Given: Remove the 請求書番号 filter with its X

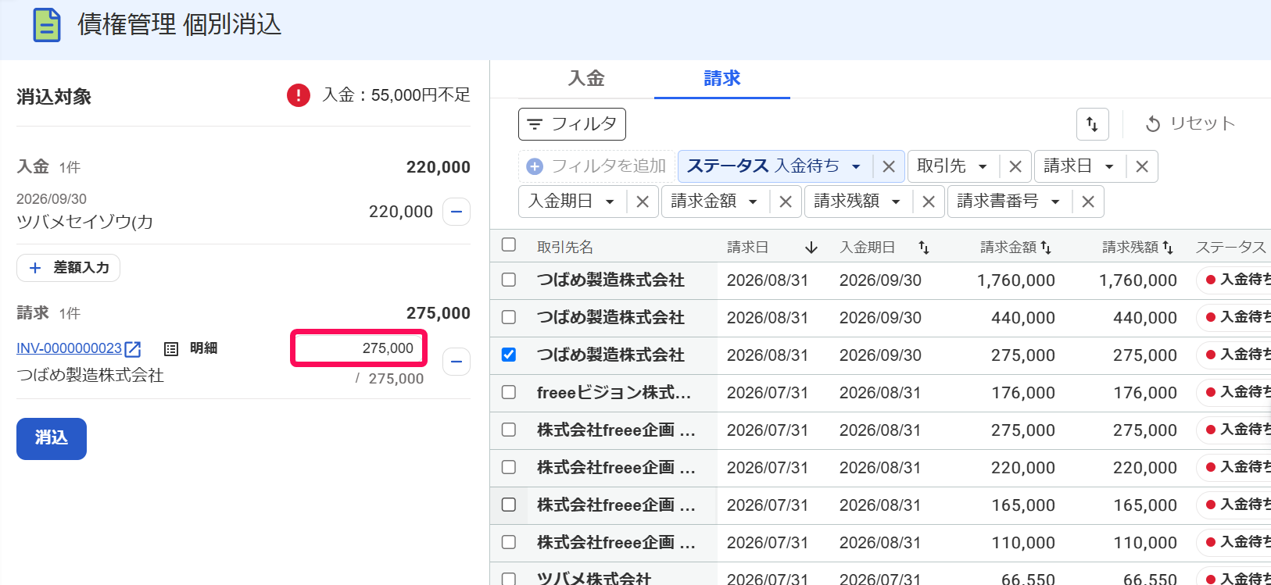Looking at the screenshot, I should (x=1088, y=202).
